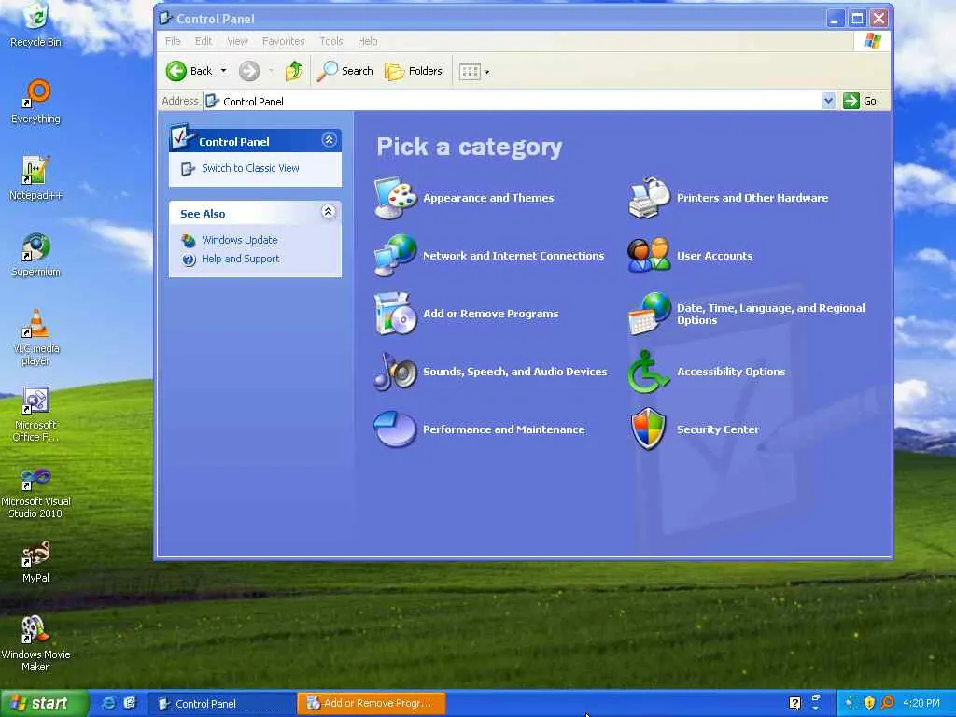Click the Help and Support question icon
The width and height of the screenshot is (956, 717).
(189, 260)
